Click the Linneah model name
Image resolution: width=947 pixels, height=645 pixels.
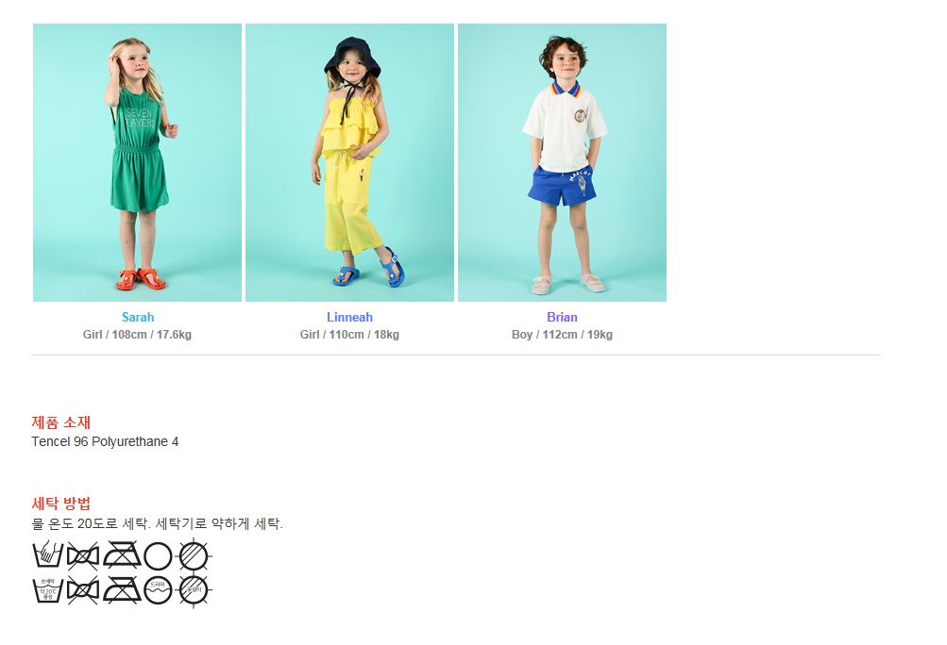tap(349, 318)
